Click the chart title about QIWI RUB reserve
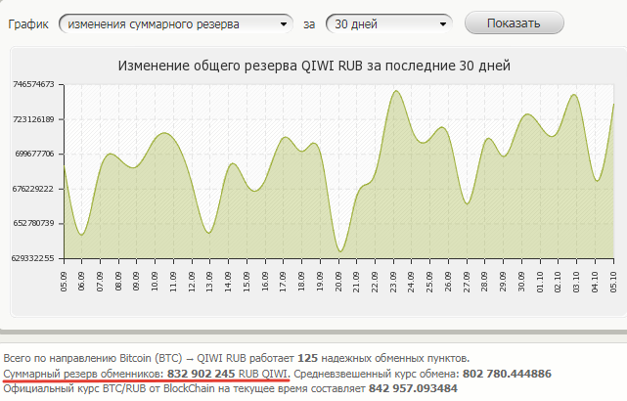 [314, 66]
